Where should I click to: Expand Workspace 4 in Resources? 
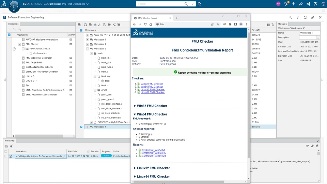pyautogui.click(x=88, y=127)
